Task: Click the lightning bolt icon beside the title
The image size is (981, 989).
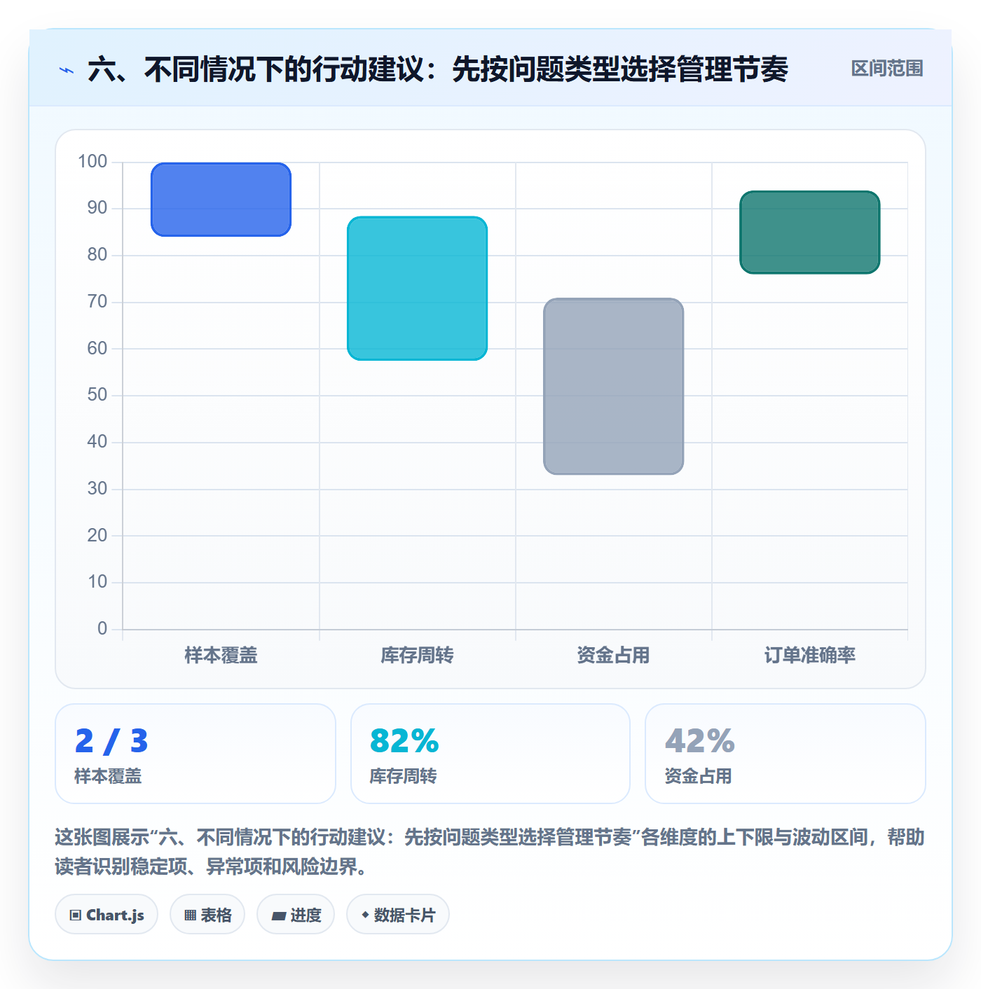Action: [x=67, y=70]
